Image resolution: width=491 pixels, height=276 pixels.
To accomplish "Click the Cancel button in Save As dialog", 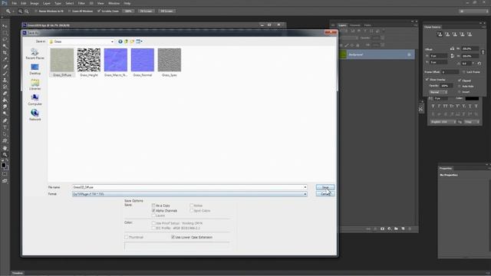I will tap(325, 194).
